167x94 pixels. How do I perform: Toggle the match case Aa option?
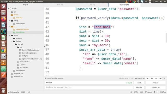152,79
